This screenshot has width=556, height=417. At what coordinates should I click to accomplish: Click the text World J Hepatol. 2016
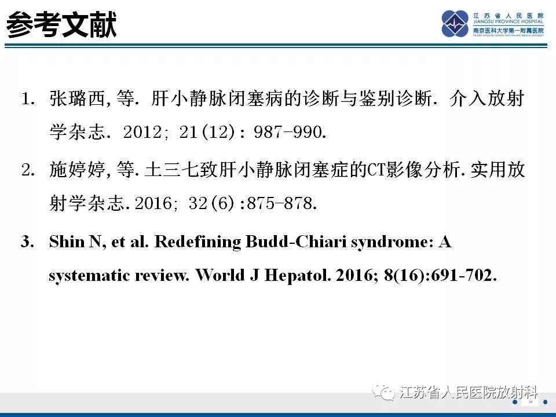[x=287, y=275]
